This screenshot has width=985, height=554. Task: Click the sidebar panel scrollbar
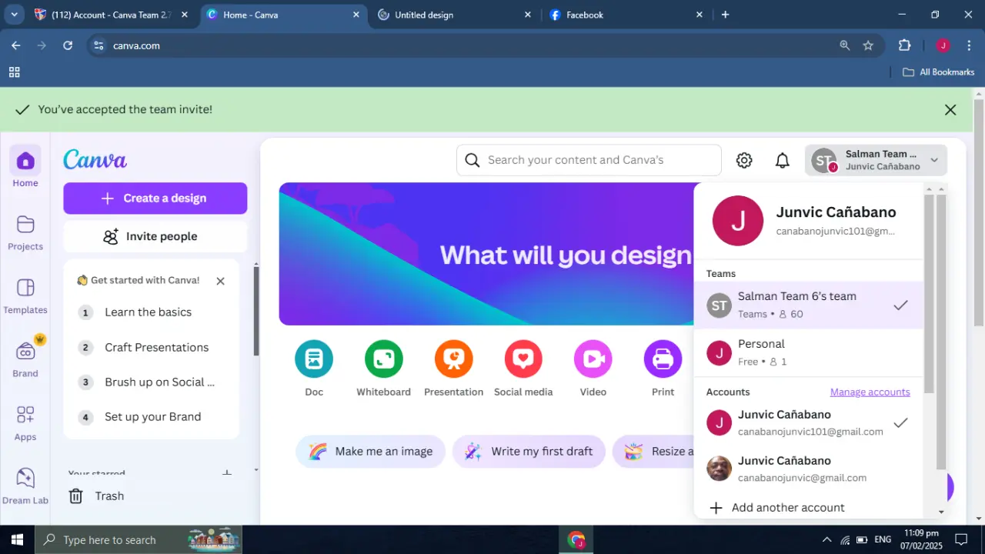point(256,311)
